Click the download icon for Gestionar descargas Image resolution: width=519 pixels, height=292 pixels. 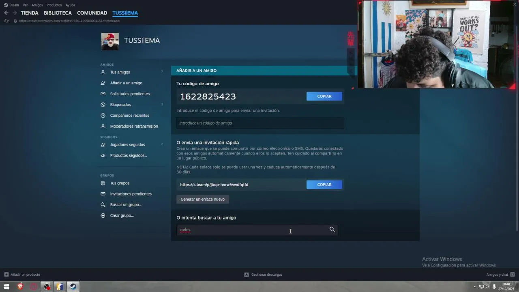point(246,275)
